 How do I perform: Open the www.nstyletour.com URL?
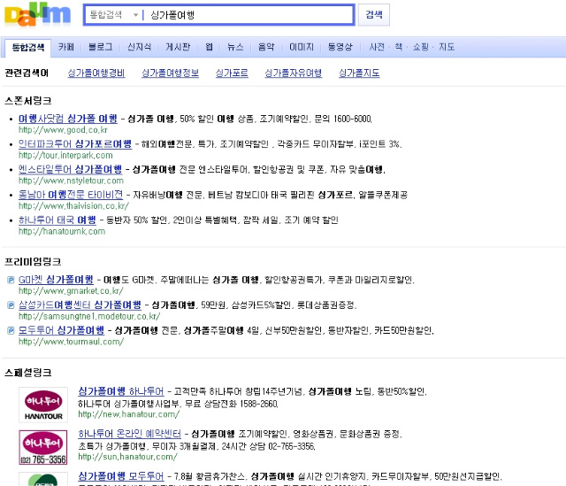pos(71,181)
